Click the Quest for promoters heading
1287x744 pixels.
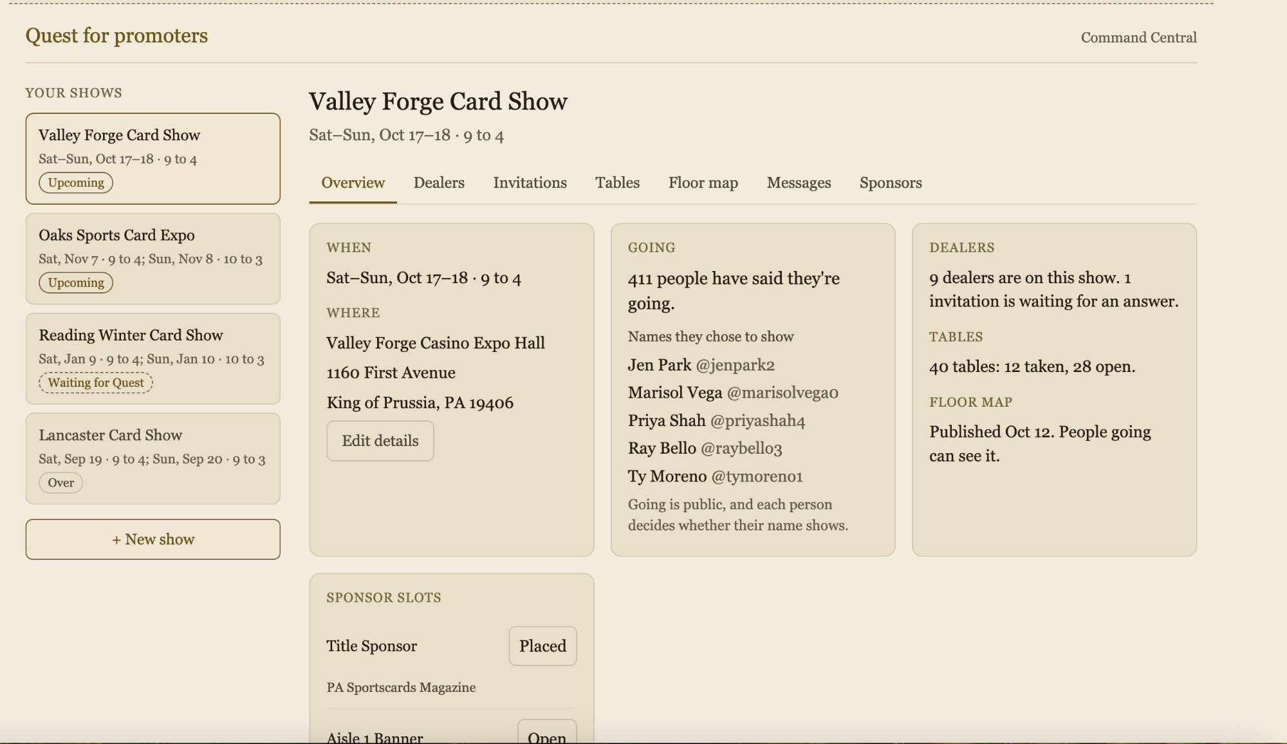pyautogui.click(x=116, y=35)
